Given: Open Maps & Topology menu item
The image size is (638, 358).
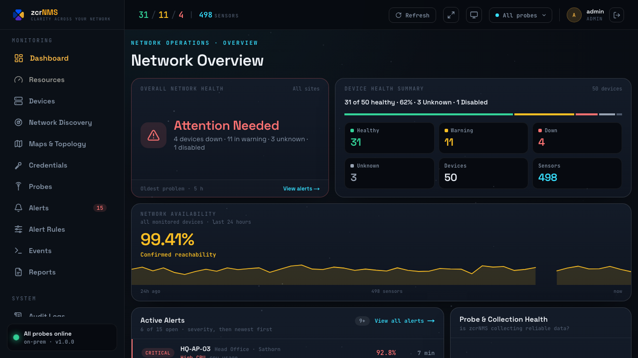Looking at the screenshot, I should tap(62, 144).
